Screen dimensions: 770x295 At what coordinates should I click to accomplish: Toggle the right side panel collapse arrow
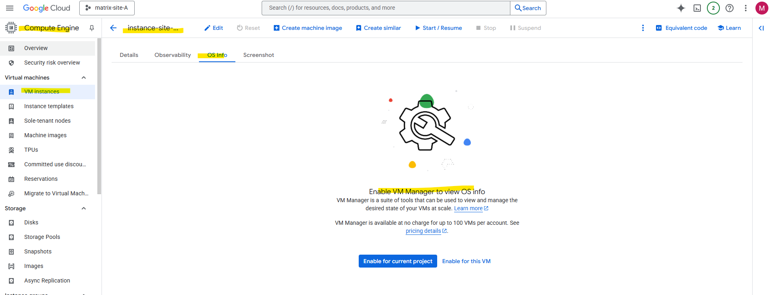761,28
